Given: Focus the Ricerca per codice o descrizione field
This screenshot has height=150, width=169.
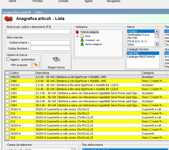Looking at the screenshot, I should (x=38, y=32).
